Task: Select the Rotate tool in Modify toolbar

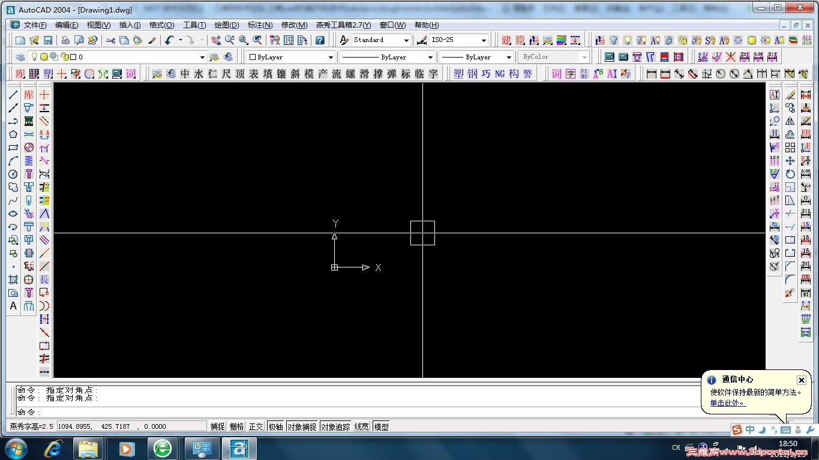Action: pyautogui.click(x=790, y=174)
